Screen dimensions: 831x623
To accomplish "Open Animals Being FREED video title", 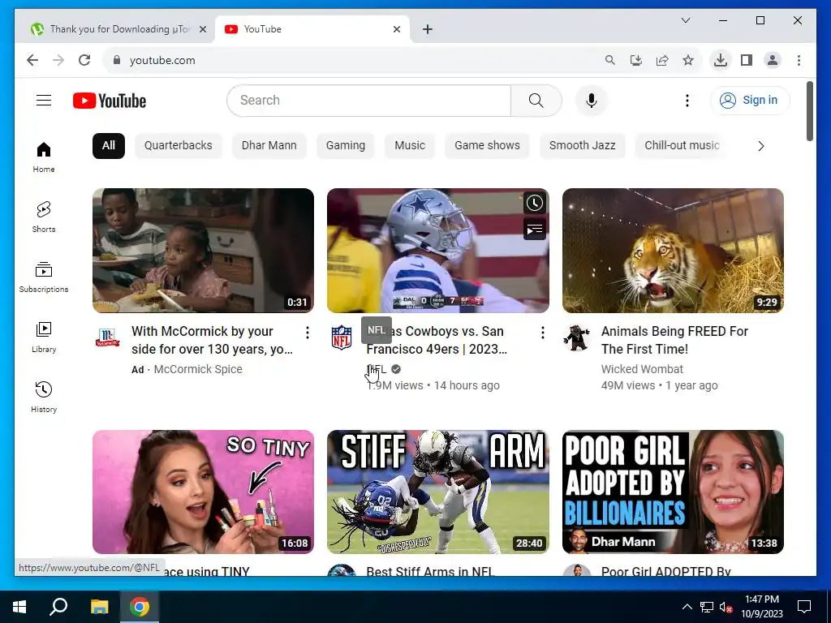I will tap(674, 340).
